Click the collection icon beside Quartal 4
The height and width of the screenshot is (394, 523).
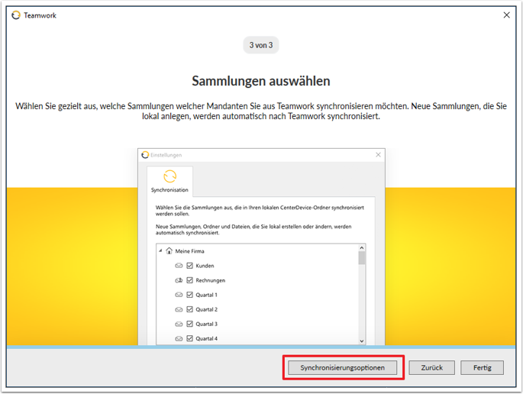pyautogui.click(x=179, y=338)
